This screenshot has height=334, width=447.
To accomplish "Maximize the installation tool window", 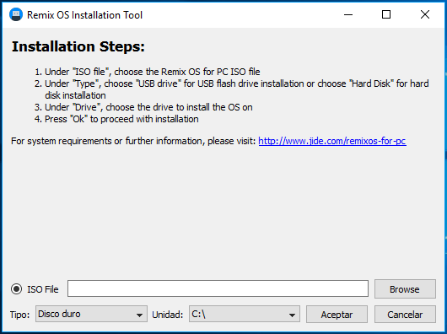I will [x=386, y=14].
